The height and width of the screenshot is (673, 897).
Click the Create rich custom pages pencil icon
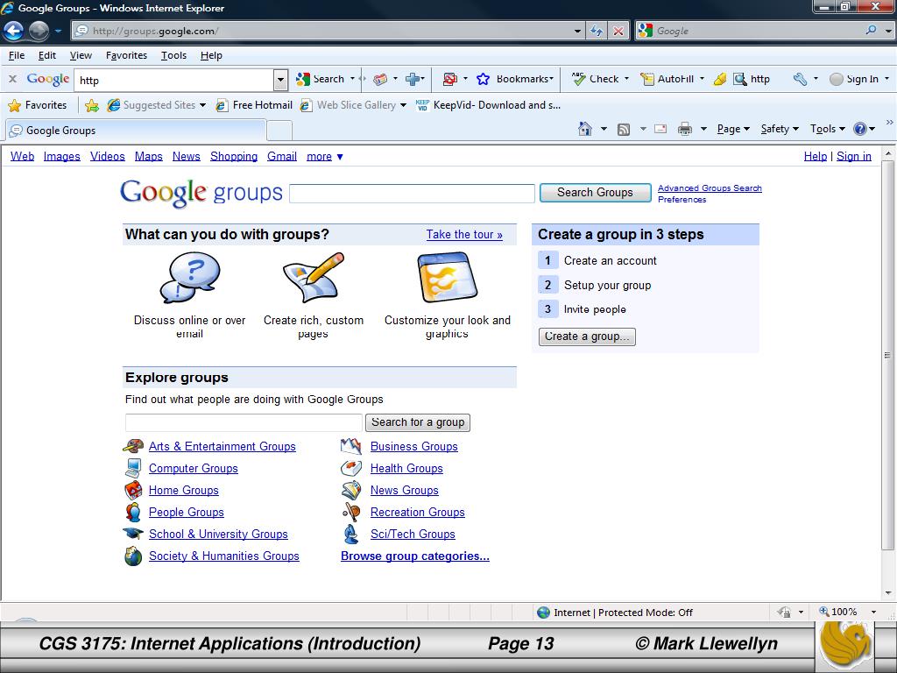point(314,277)
